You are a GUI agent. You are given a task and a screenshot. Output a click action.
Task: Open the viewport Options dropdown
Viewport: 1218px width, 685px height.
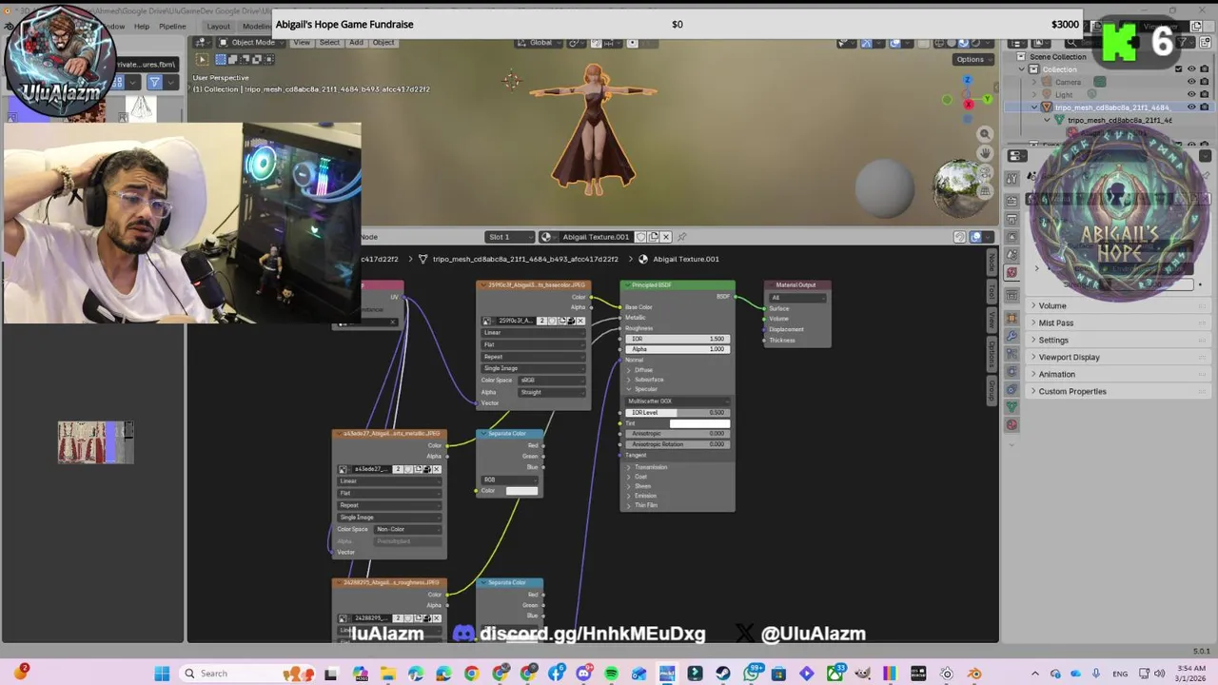click(972, 59)
